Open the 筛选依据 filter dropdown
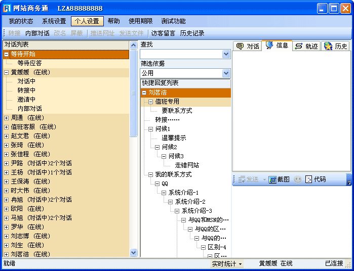The image size is (354, 271). point(226,73)
